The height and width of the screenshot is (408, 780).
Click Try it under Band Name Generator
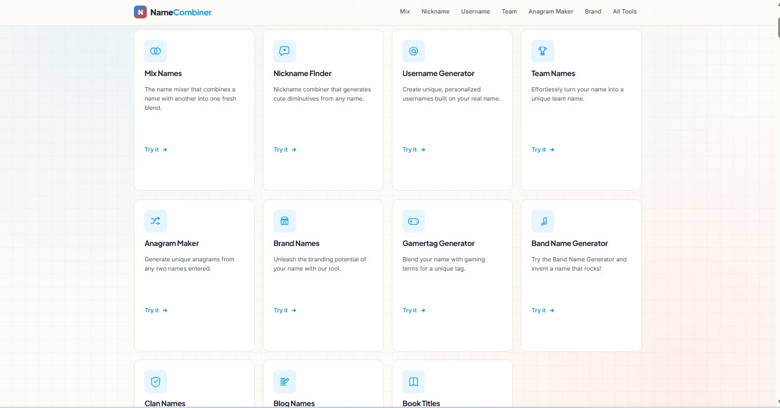(x=543, y=310)
